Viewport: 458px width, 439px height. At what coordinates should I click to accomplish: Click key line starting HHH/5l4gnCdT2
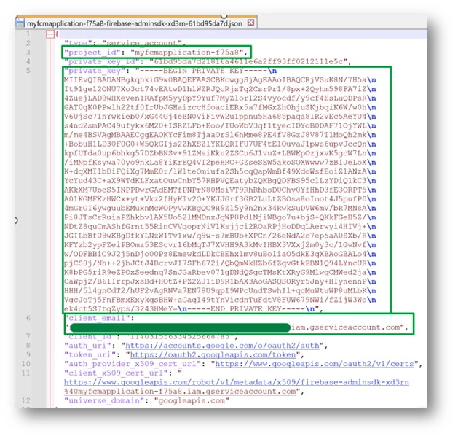tap(220, 291)
